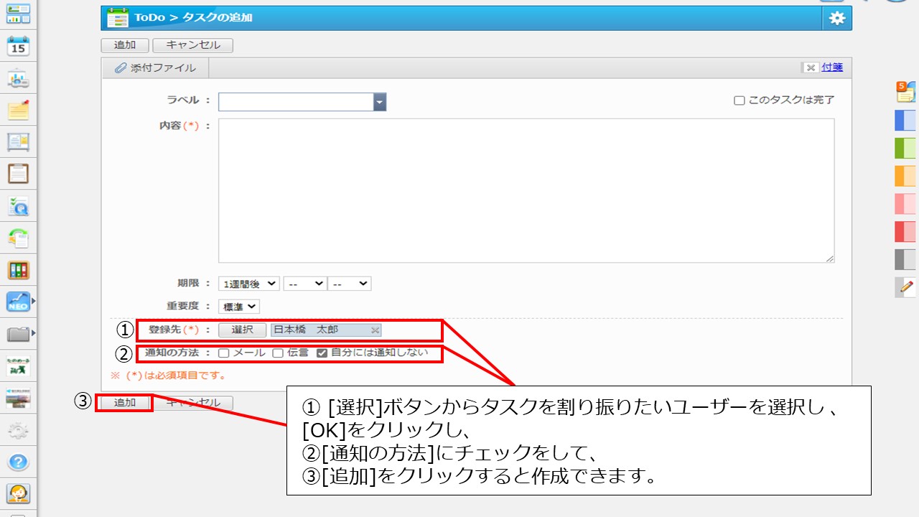Screen dimensions: 919x517
Task: Open the operator headset support icon
Action: (x=18, y=494)
